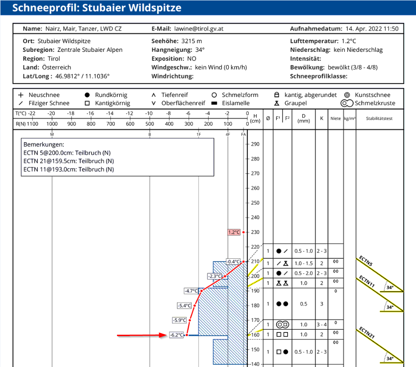Screen dimensions: 416x367
Task: Click the red temperature point at 1.2°C
Action: click(244, 232)
